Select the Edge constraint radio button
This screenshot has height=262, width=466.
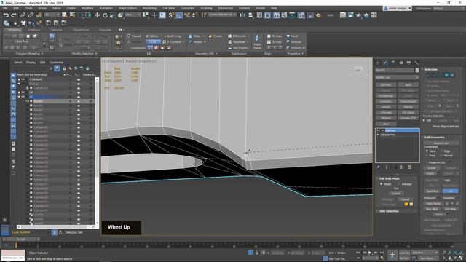[445, 151]
